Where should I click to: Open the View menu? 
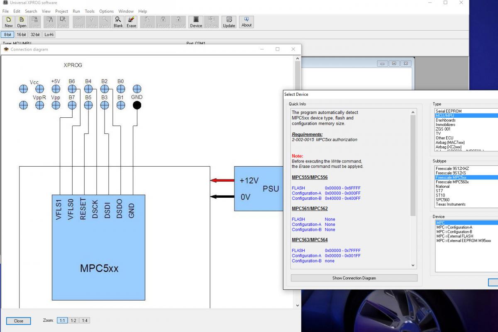(46, 11)
